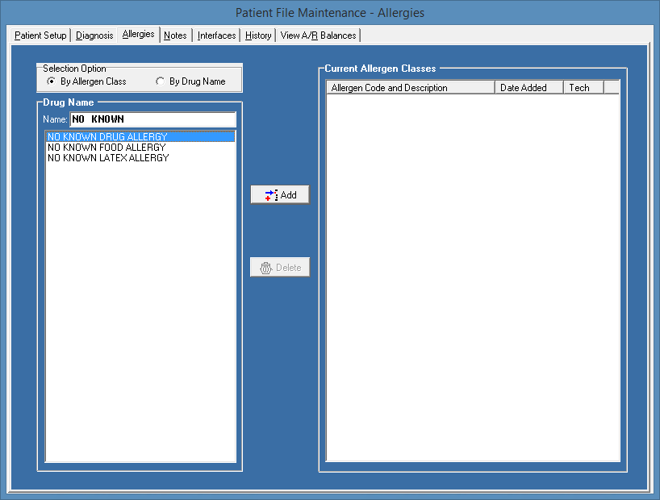Screen dimensions: 660x500
Task: Select the Allergies tab
Action: tap(138, 35)
